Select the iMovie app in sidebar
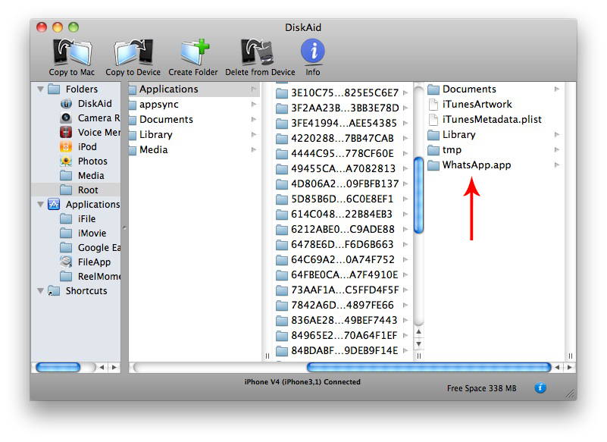The image size is (607, 442). tap(91, 234)
